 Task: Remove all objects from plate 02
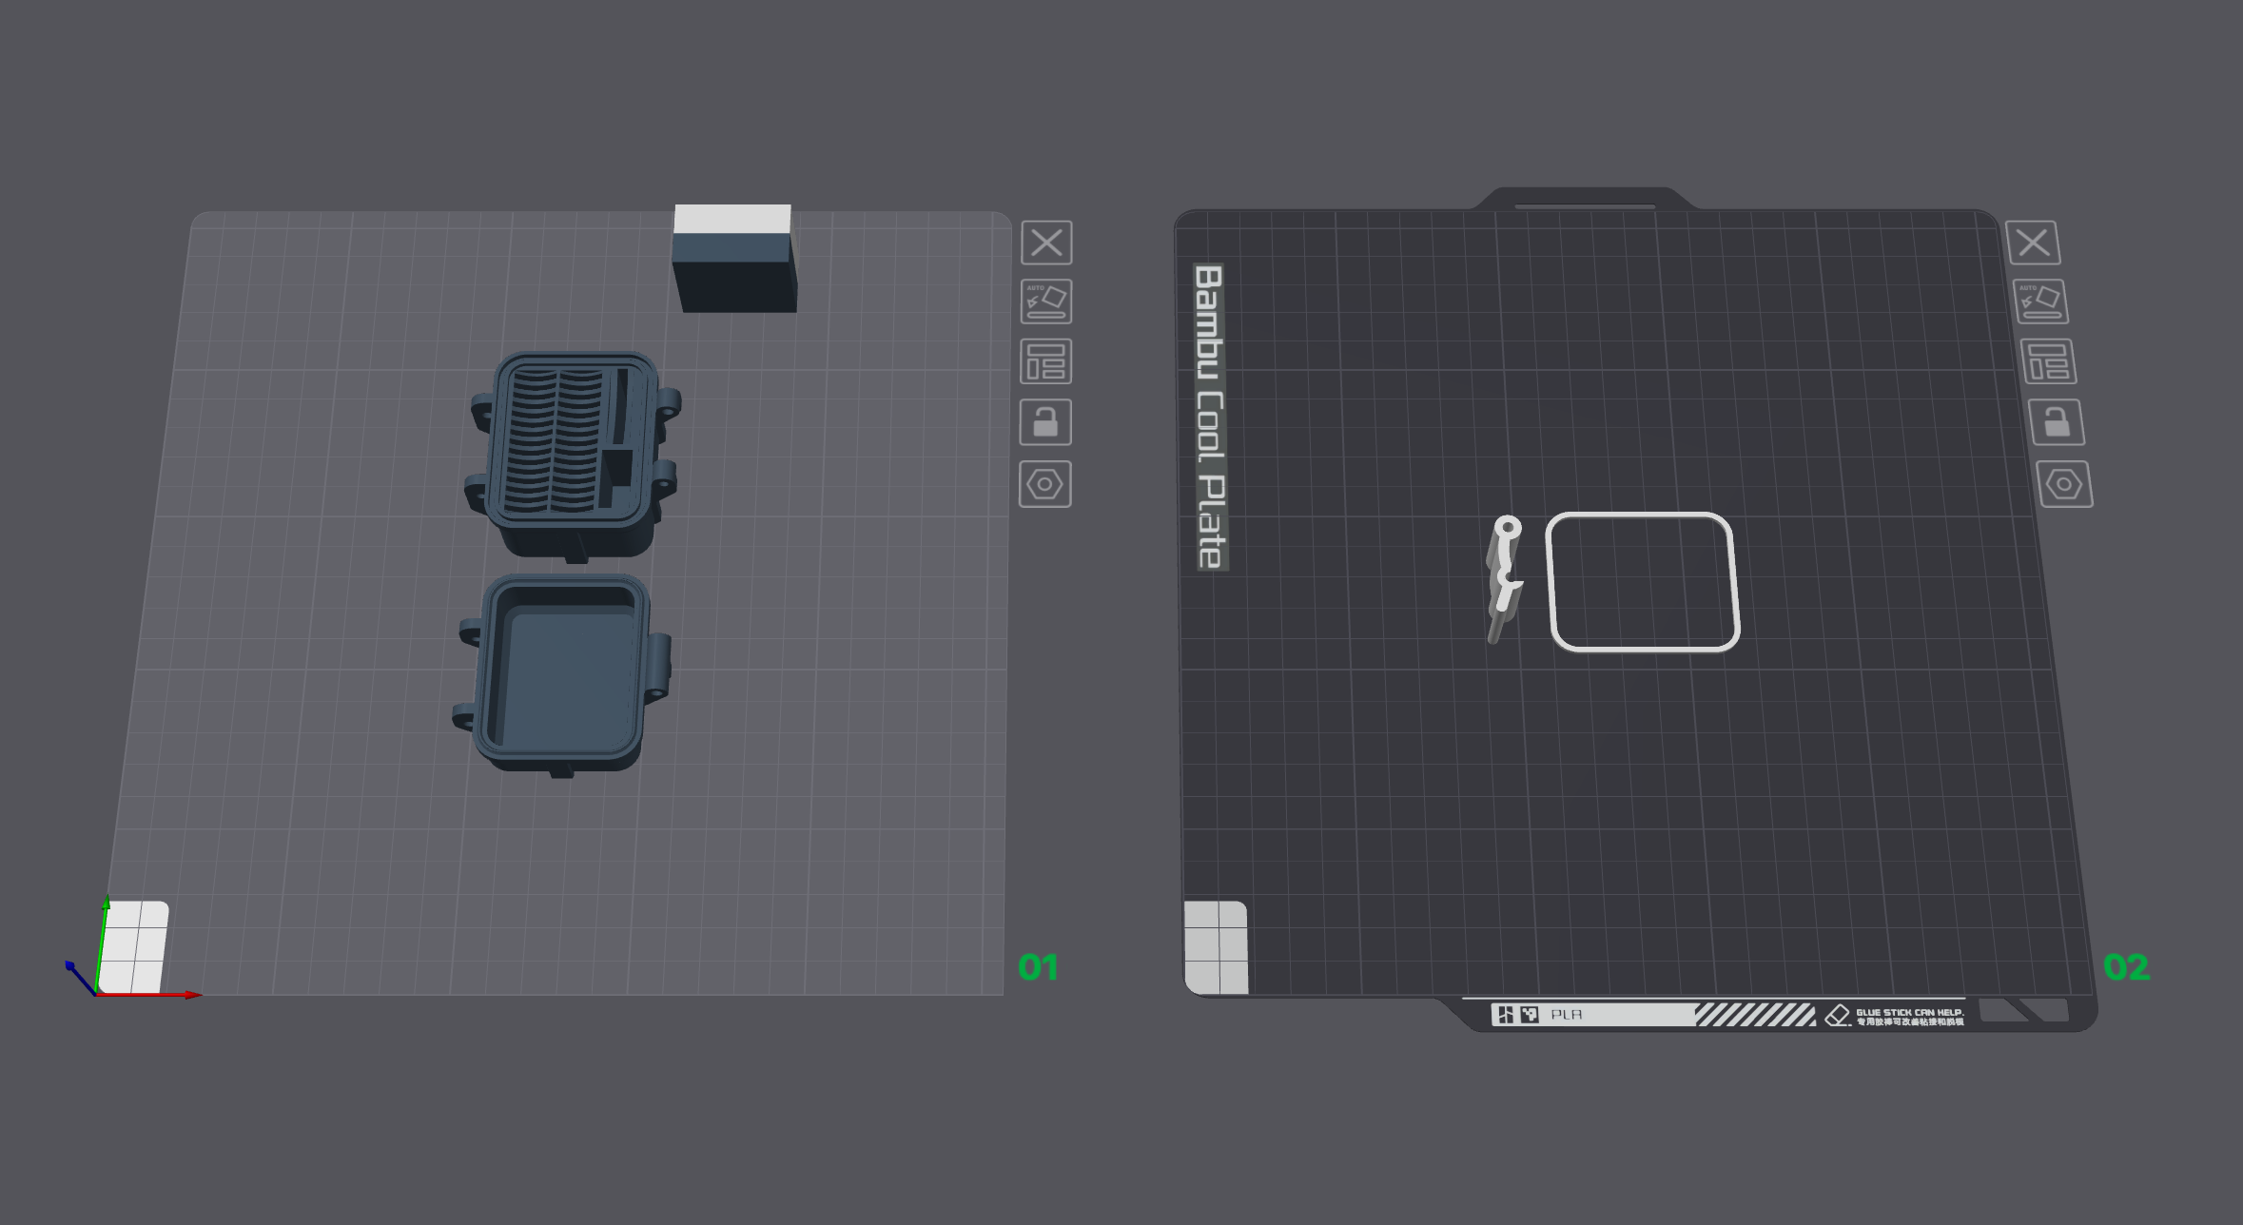[2034, 243]
